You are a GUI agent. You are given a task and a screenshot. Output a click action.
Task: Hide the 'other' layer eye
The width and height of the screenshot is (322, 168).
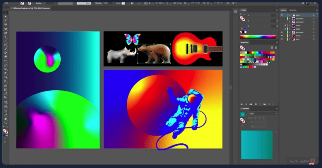(x=282, y=15)
